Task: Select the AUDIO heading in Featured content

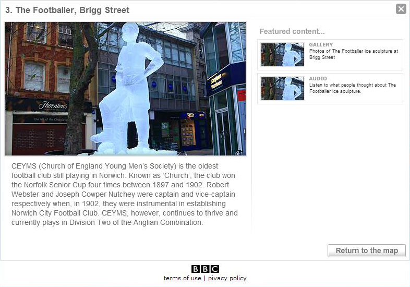Action: pyautogui.click(x=318, y=79)
